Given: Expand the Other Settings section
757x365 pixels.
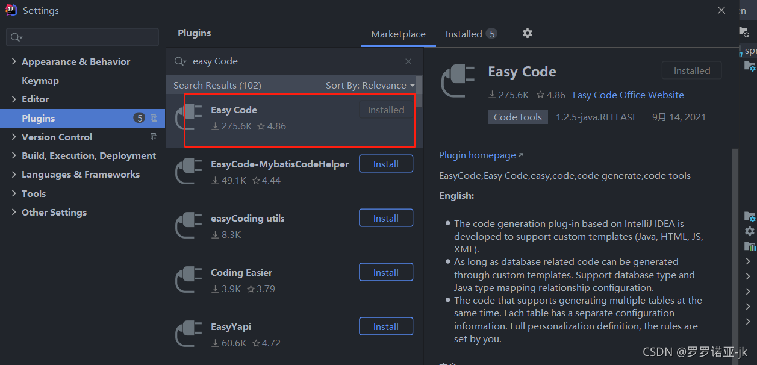Looking at the screenshot, I should tap(14, 212).
